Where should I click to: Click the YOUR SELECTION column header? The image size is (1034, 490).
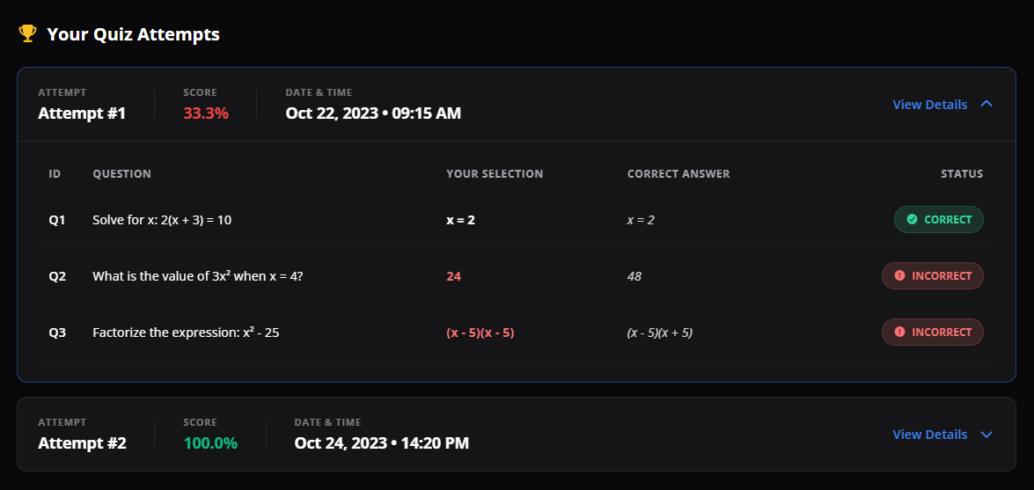[x=495, y=174]
